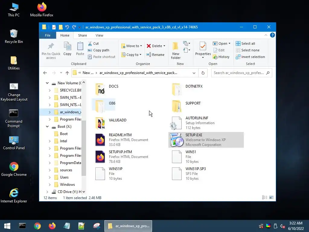Customize Quick Access Toolbar dropdown

(x=79, y=27)
